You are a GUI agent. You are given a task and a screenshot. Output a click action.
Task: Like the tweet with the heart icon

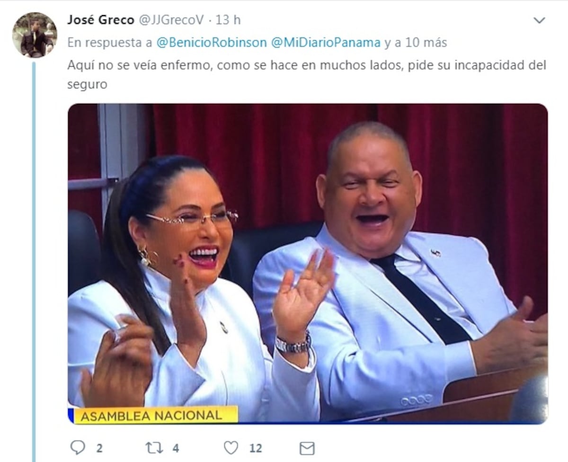click(231, 447)
